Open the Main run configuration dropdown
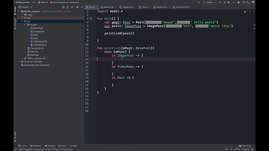 [x=210, y=3]
